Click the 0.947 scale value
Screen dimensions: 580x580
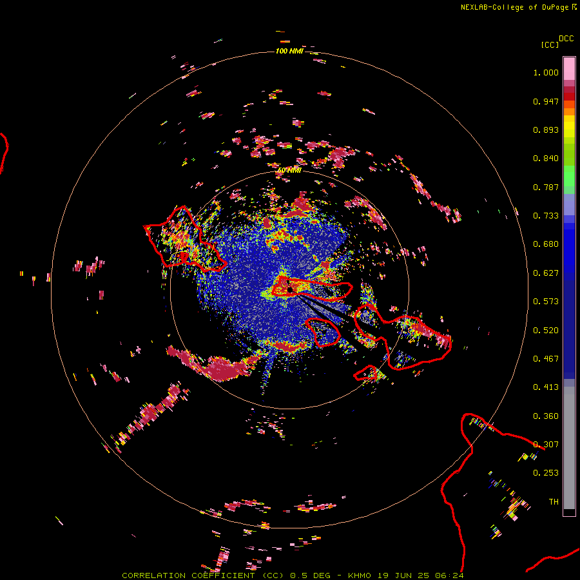pos(546,101)
